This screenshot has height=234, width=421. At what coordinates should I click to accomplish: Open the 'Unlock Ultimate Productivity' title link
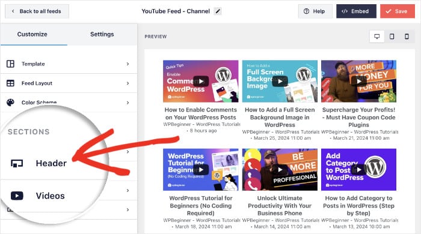click(280, 206)
